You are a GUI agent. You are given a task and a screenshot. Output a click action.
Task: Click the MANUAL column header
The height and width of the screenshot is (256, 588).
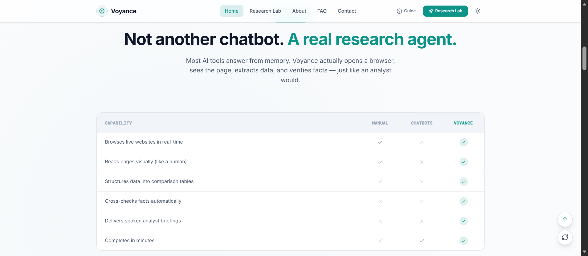click(380, 123)
